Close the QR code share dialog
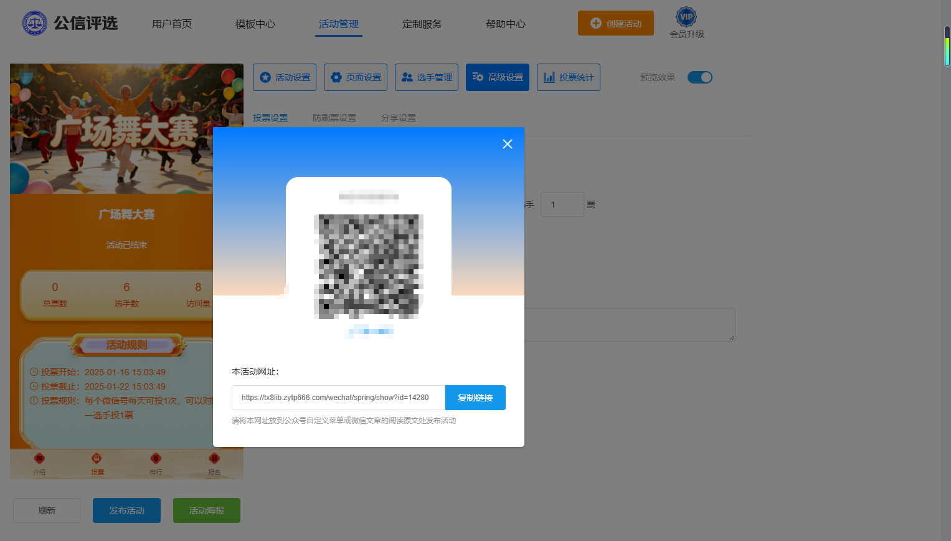Screen dimensions: 951x541 (508, 144)
